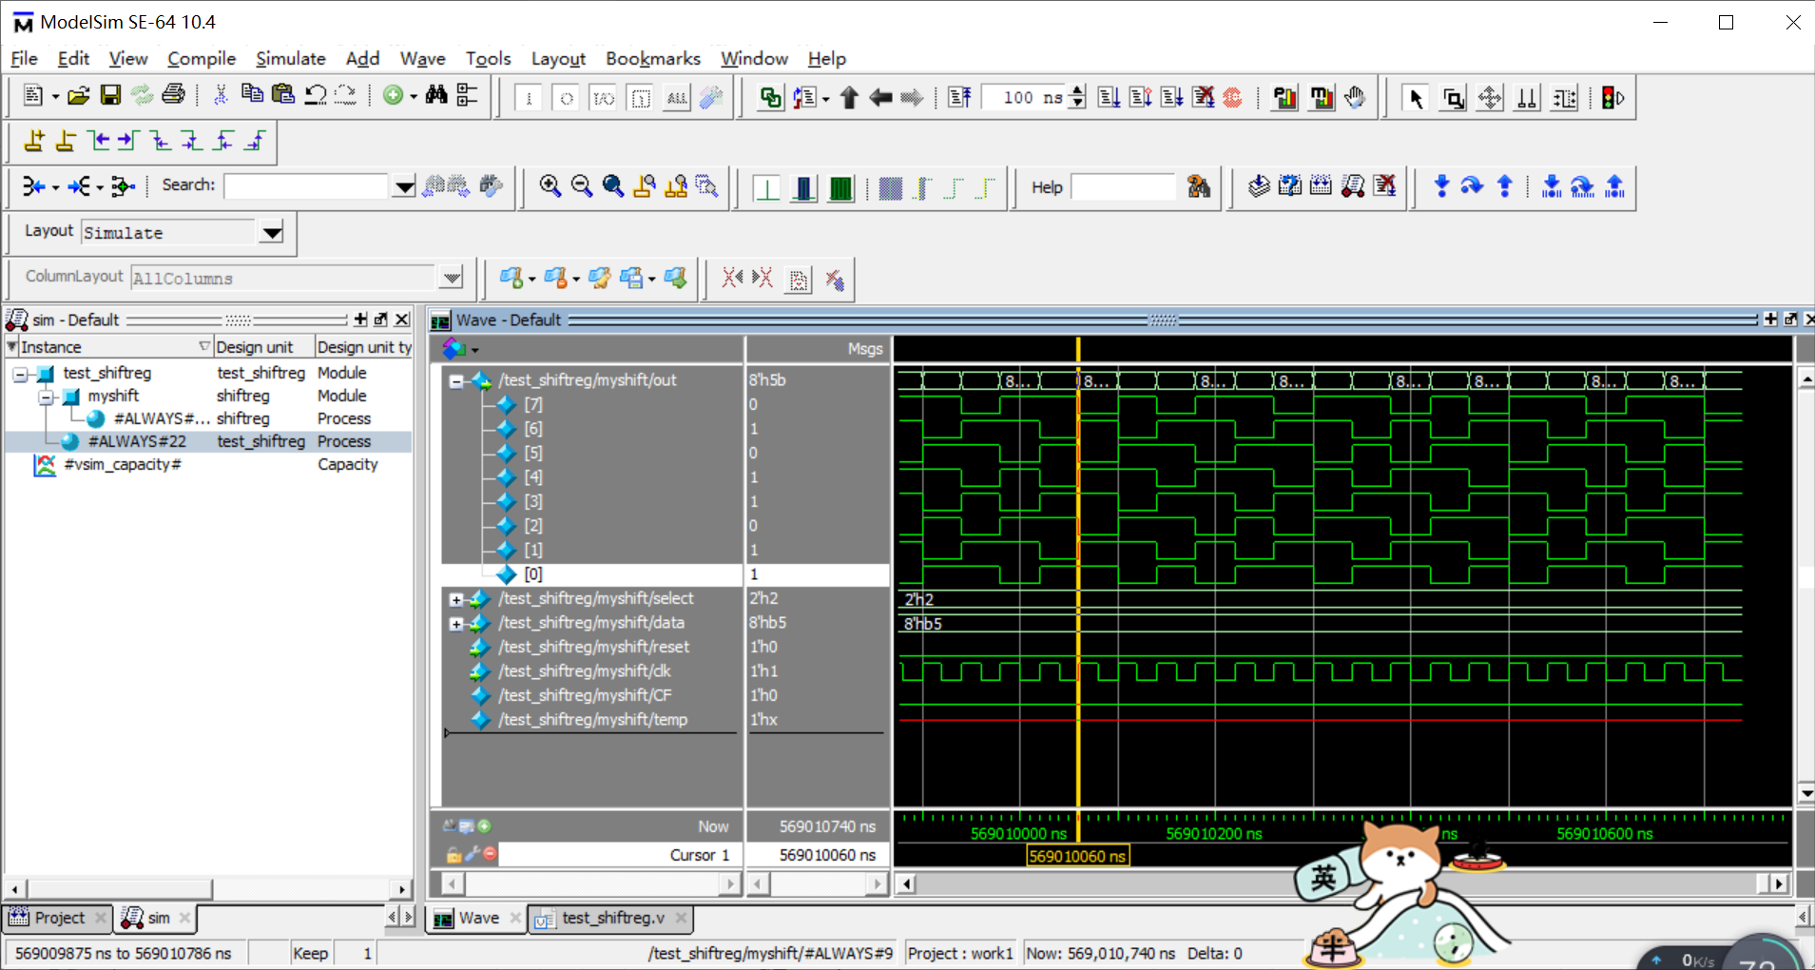Click the Zoom In magnifier icon

tap(550, 186)
